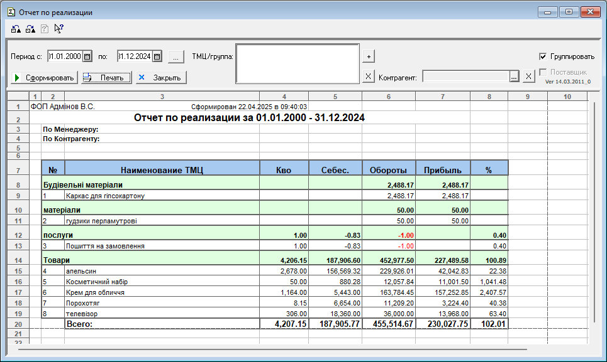Viewport: 607px width, 362px height.
Task: Click the 'Сформирован 22.04.2025 в 09:40:03' cell
Action: (x=249, y=107)
